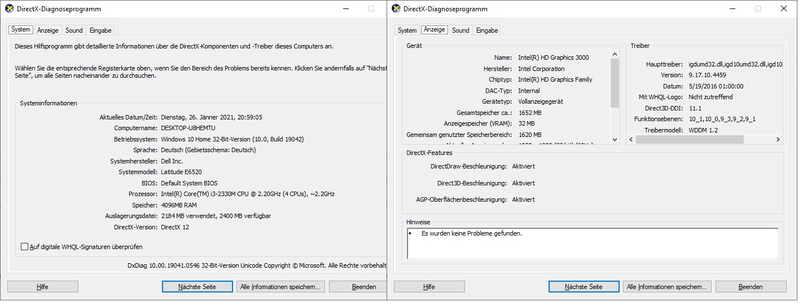Click Auslagerungsdatei 2184 MB value
The width and height of the screenshot is (807, 306).
[216, 216]
